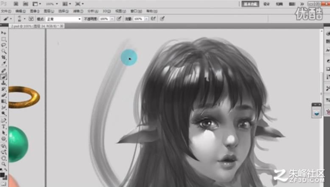Switch to the 基本功能 workspace
This screenshot has height=187, width=330.
click(250, 4)
